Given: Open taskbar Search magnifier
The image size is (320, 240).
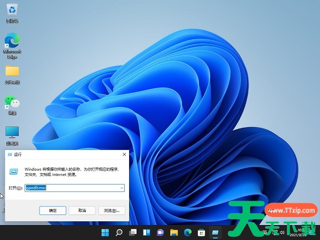Looking at the screenshot, I should click(x=119, y=232).
